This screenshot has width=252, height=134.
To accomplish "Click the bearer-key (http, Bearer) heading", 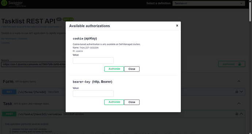I will (92, 82).
